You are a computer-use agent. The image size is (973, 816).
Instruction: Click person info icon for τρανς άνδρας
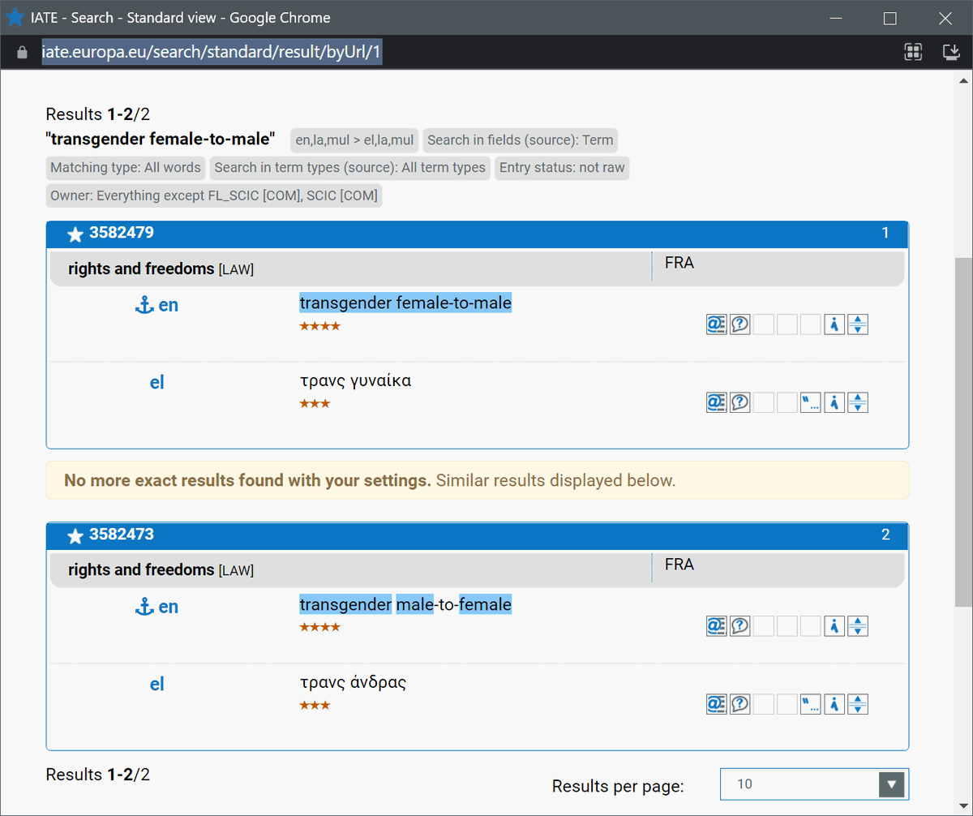(834, 703)
